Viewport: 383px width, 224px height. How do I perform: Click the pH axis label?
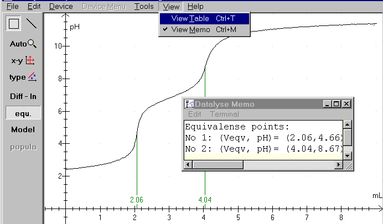click(75, 27)
